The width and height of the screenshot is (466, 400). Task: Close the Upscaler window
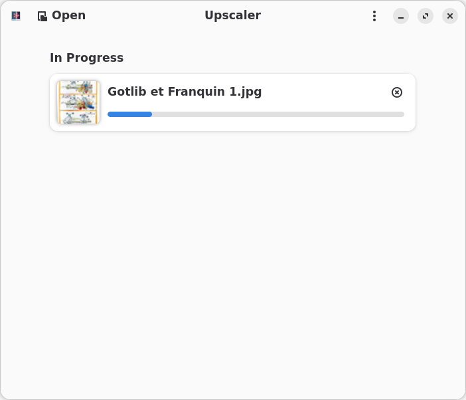point(450,16)
